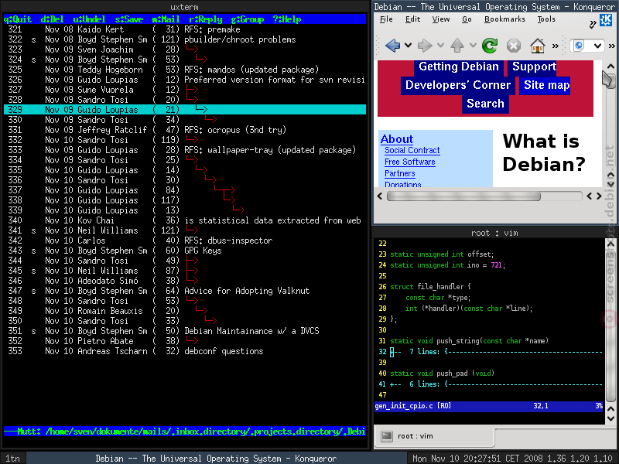The width and height of the screenshot is (619, 464).
Task: Click the up arrow of Konqueror's vertical scrollbar
Action: click(x=610, y=67)
